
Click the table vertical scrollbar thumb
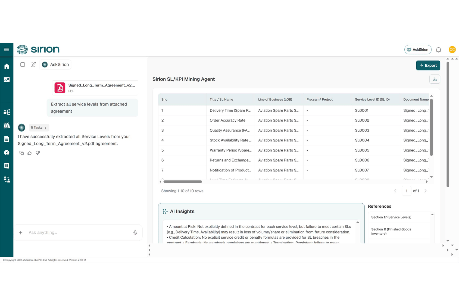431,127
